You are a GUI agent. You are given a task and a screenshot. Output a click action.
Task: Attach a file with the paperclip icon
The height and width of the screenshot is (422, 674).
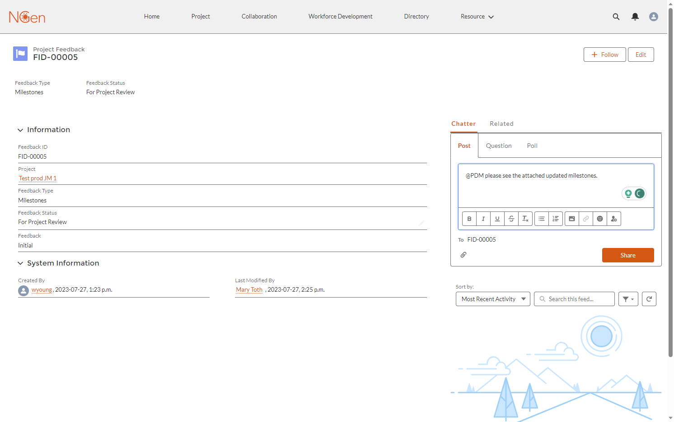[463, 255]
